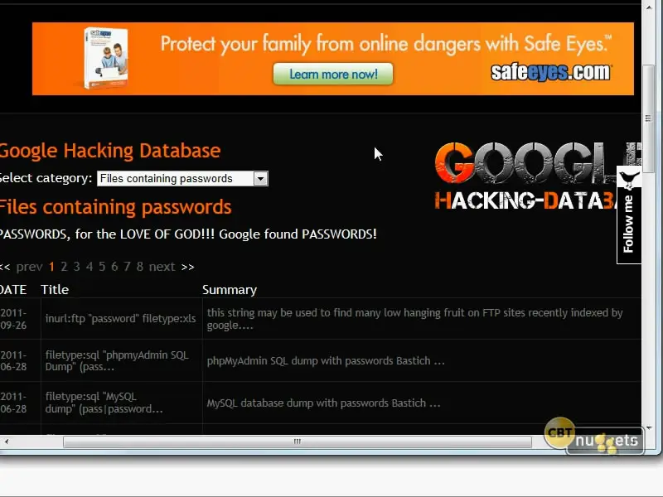Click the Title column header
The image size is (663, 497).
(55, 289)
